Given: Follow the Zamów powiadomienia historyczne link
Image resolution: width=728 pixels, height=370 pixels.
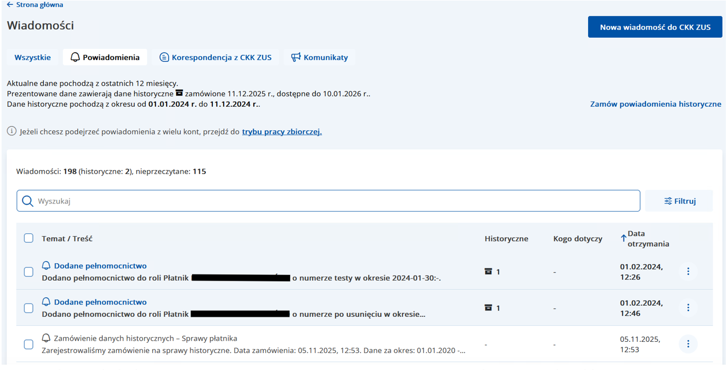Looking at the screenshot, I should point(655,104).
